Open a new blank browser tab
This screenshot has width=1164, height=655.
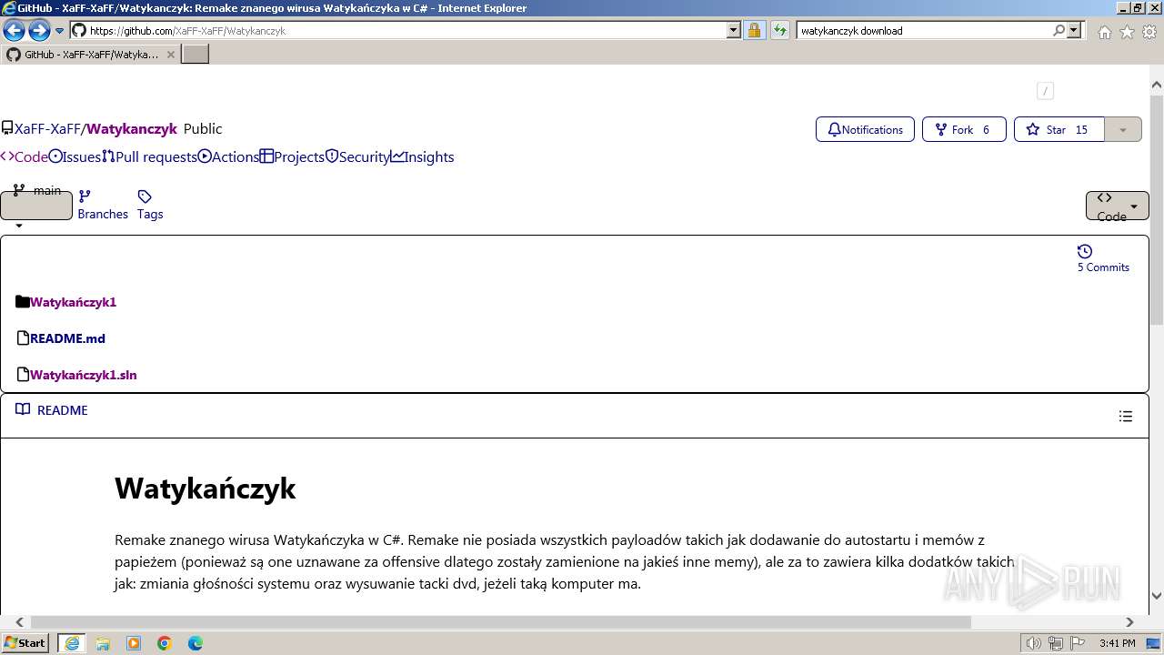(196, 55)
